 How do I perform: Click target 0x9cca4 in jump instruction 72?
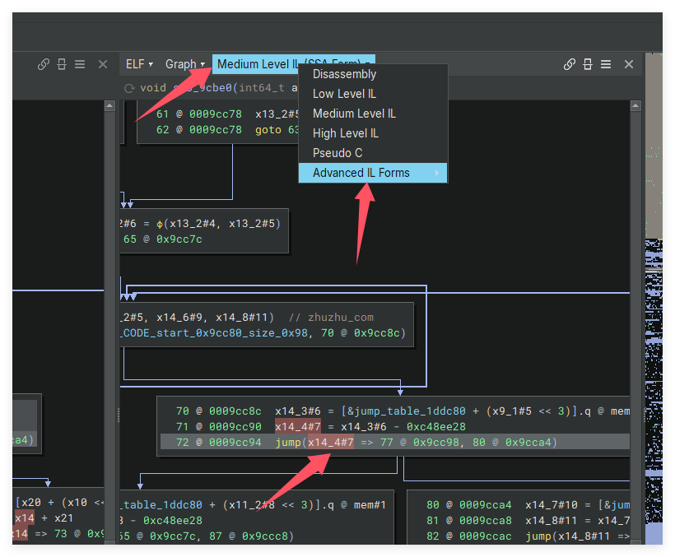(528, 442)
